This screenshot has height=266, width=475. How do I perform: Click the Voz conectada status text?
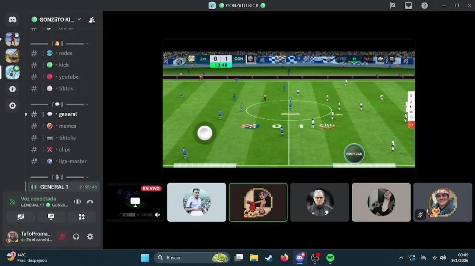(38, 199)
